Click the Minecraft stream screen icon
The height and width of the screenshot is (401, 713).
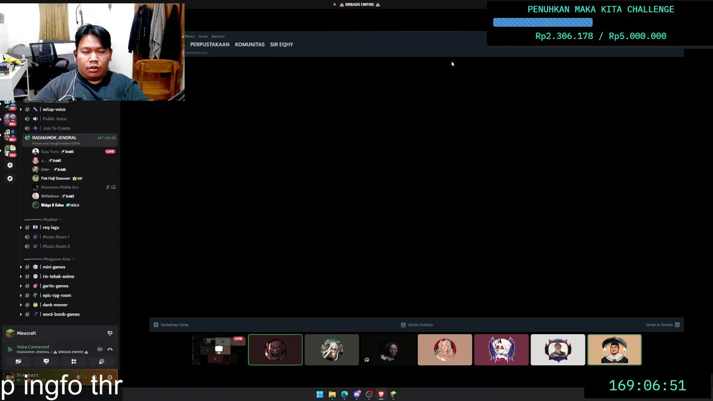point(110,333)
